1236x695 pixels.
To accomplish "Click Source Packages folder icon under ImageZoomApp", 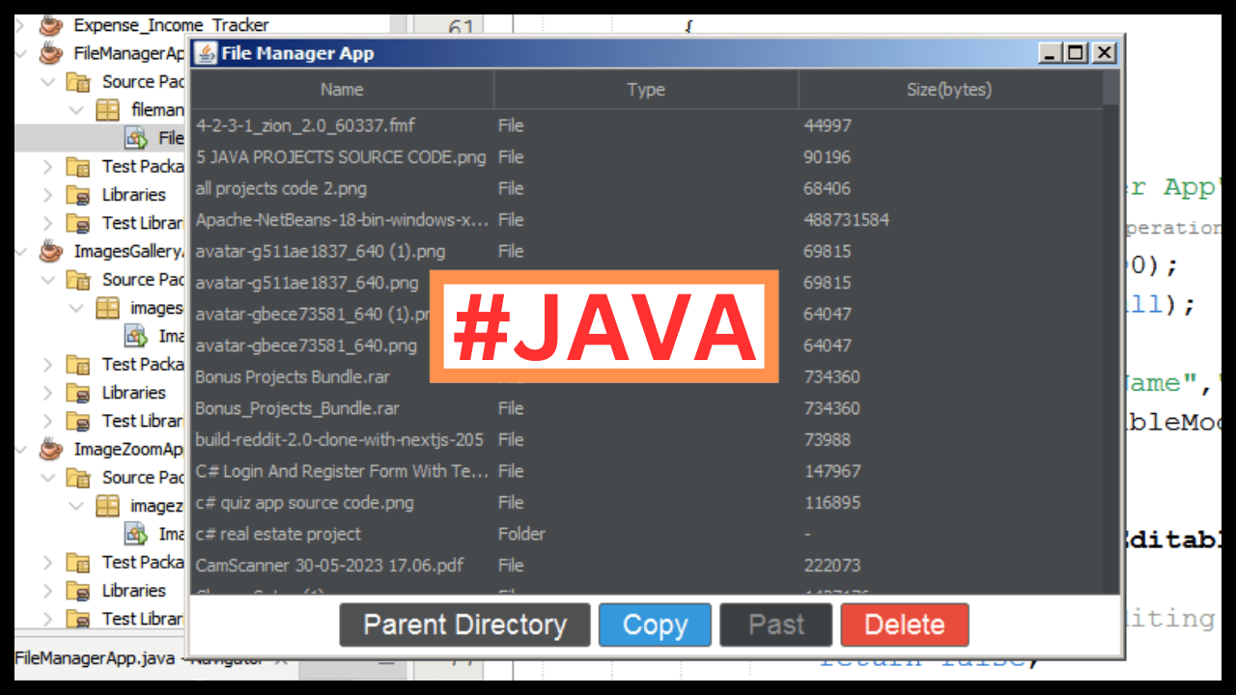I will point(77,477).
